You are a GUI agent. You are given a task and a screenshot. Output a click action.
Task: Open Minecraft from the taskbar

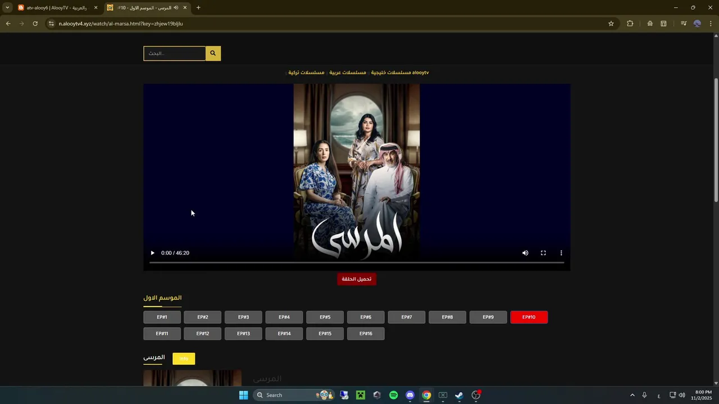click(361, 395)
